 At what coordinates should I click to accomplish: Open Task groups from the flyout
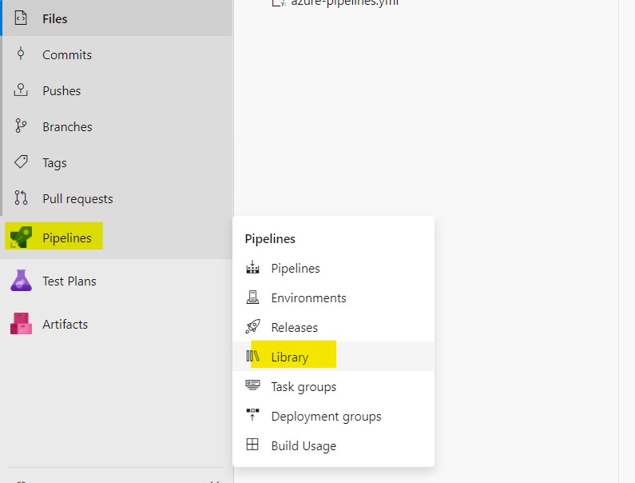click(x=304, y=387)
